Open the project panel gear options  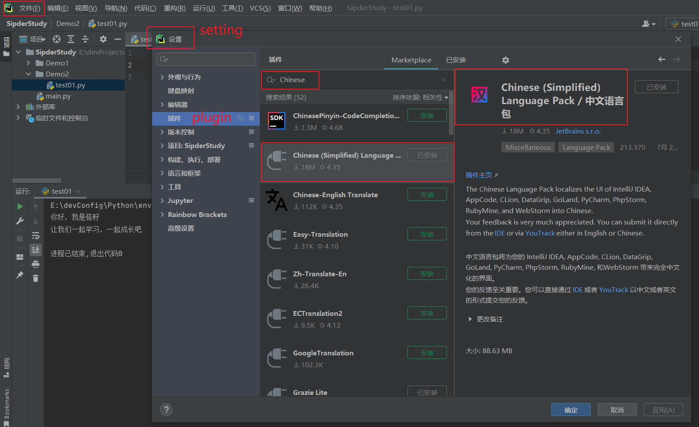tap(103, 40)
